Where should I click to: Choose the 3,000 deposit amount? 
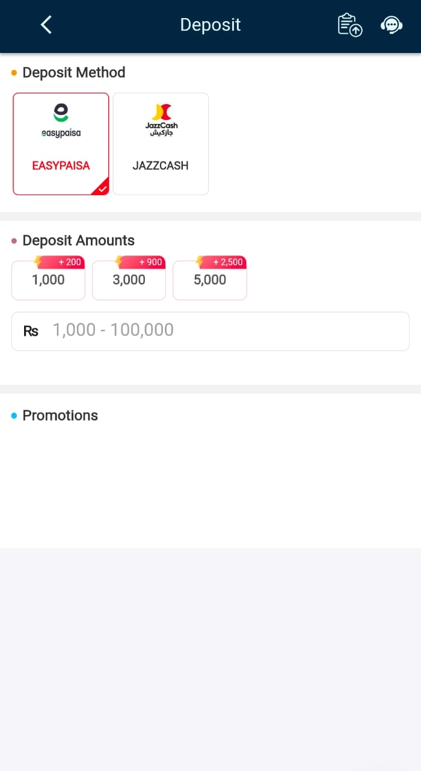[129, 280]
